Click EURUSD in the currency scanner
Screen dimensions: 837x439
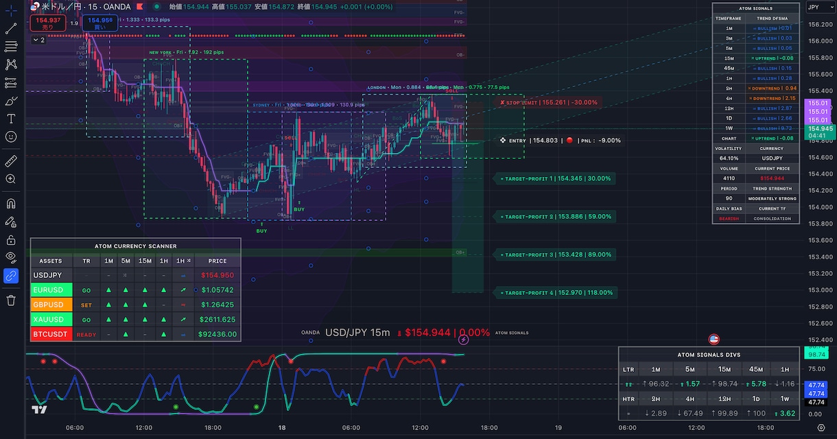point(51,290)
